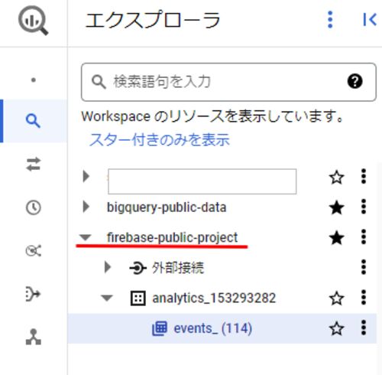Click the table icon beside events_

point(160,328)
